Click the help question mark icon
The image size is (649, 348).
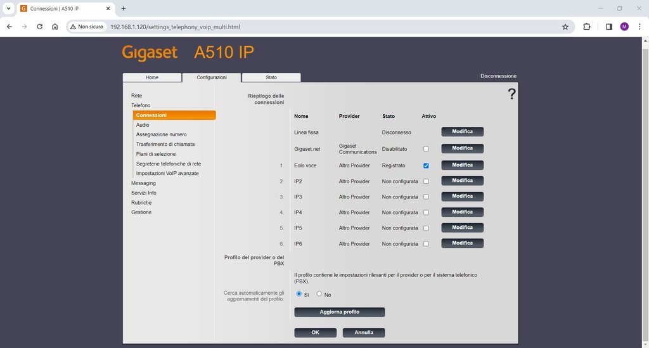[x=511, y=94]
